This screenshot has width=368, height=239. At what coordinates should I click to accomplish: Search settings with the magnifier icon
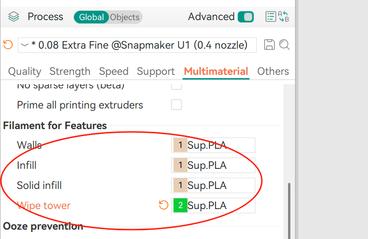click(x=284, y=45)
